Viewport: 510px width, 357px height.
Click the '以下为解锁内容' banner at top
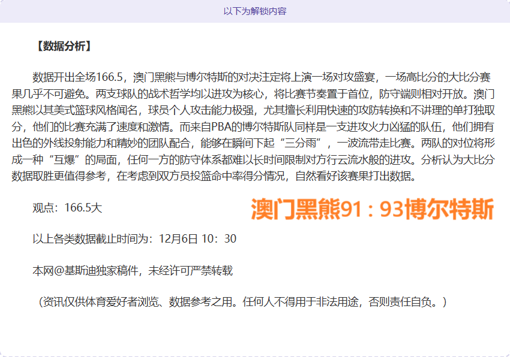pyautogui.click(x=254, y=11)
